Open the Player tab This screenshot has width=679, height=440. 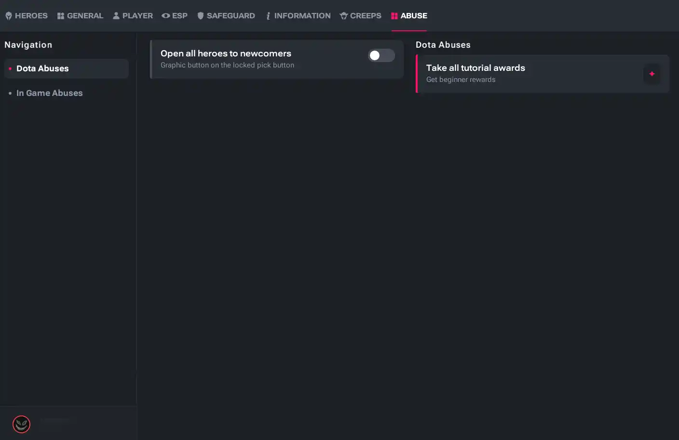(133, 15)
